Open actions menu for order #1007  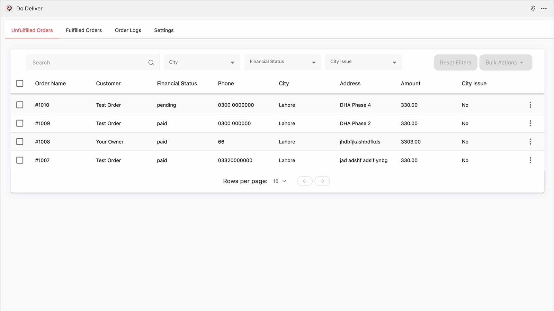point(530,160)
